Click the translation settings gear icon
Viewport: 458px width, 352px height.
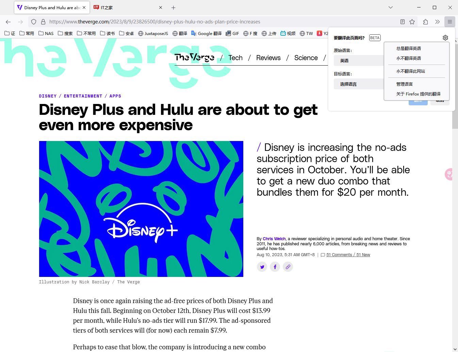[x=445, y=38]
